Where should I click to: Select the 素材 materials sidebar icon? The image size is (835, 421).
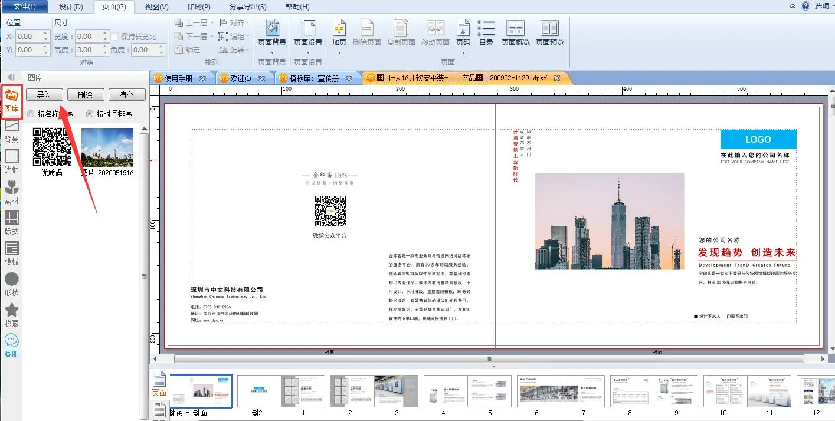11,192
